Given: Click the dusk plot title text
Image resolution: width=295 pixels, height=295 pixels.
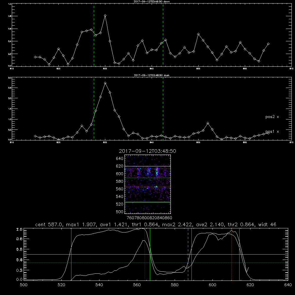Looking at the screenshot, I should click(x=152, y=75).
